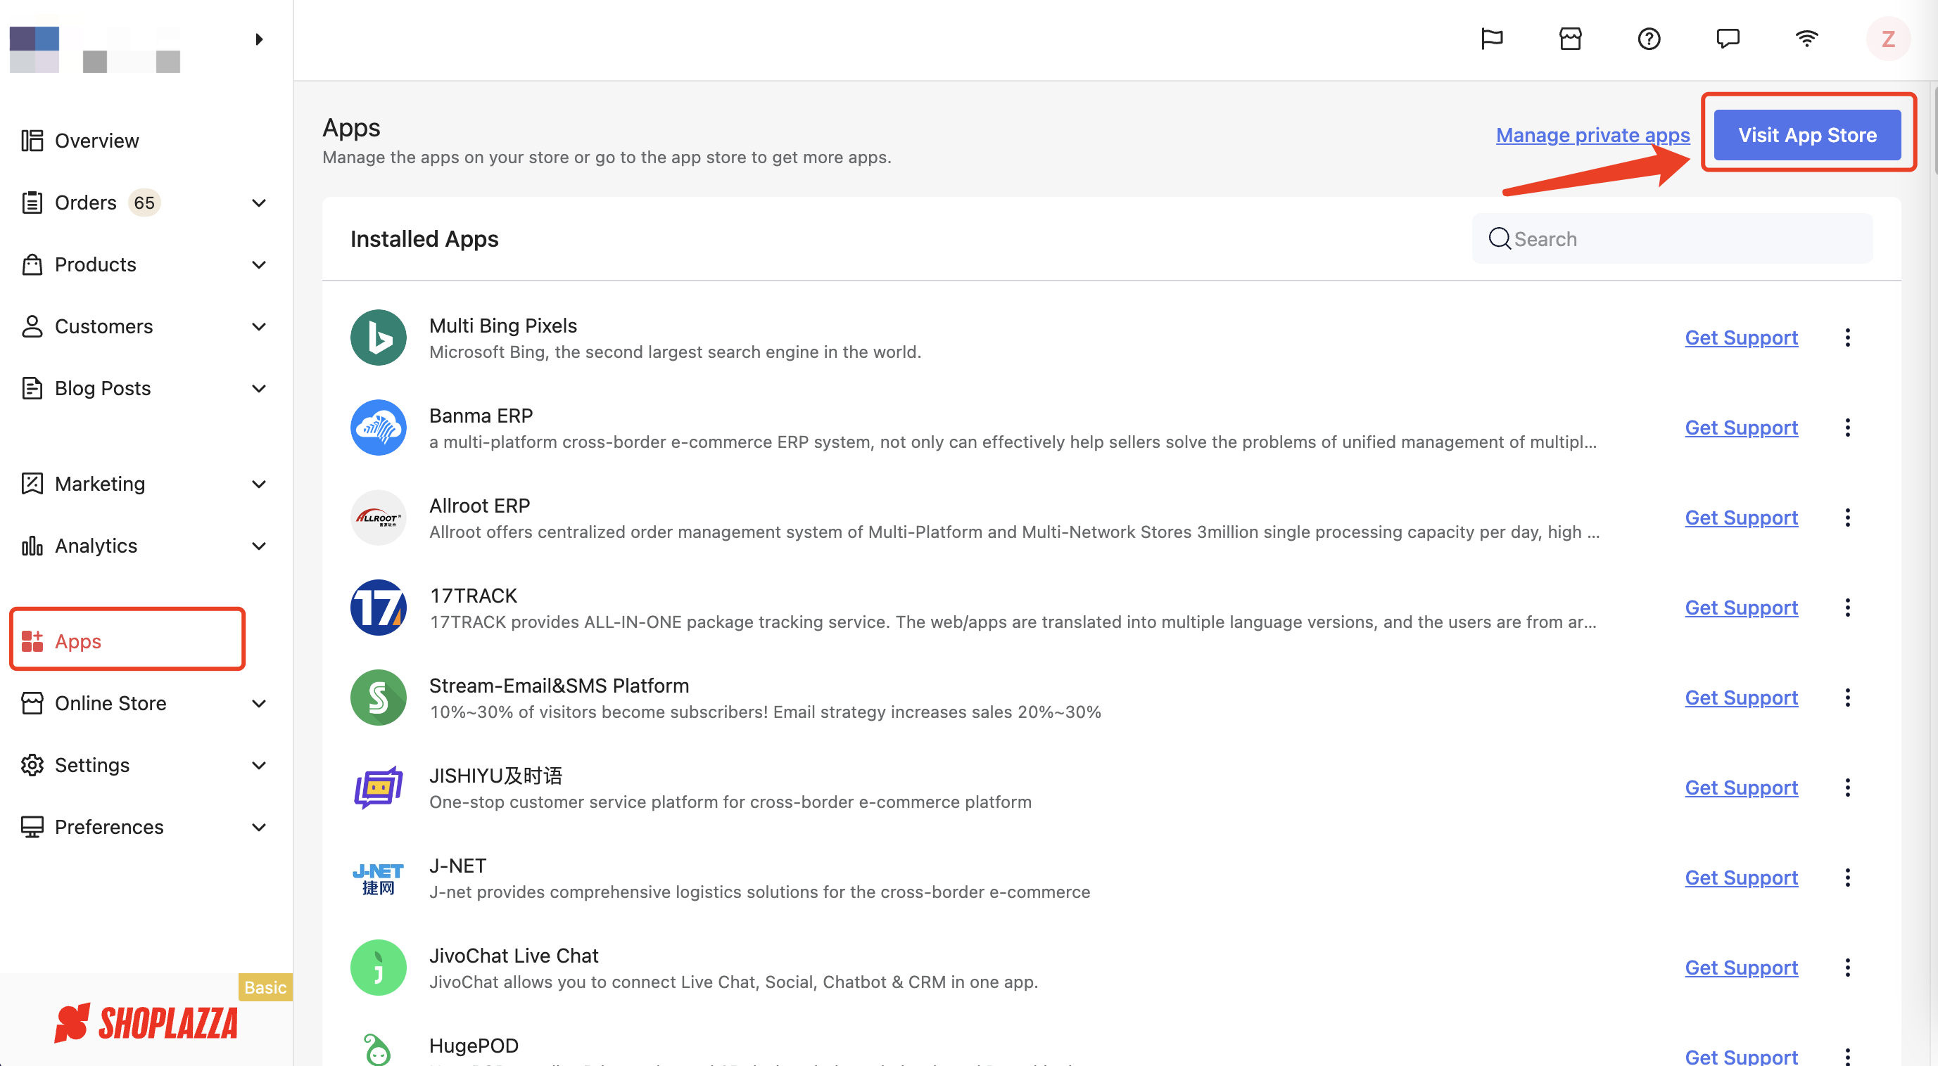Click the Allroot ERP title
Viewport: 1938px width, 1066px height.
point(479,505)
